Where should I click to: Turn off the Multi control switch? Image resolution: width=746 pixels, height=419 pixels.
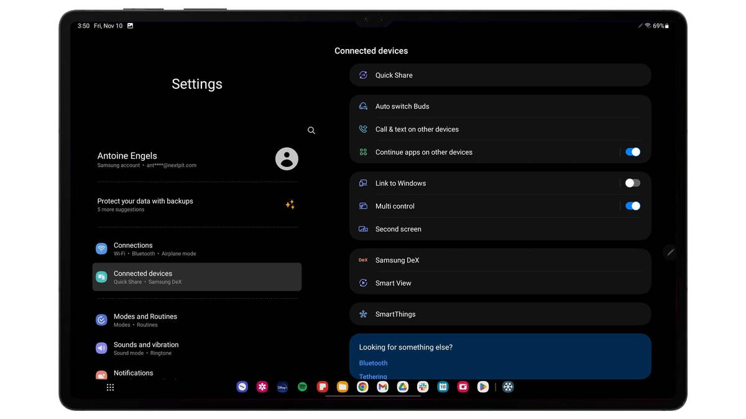tap(632, 206)
